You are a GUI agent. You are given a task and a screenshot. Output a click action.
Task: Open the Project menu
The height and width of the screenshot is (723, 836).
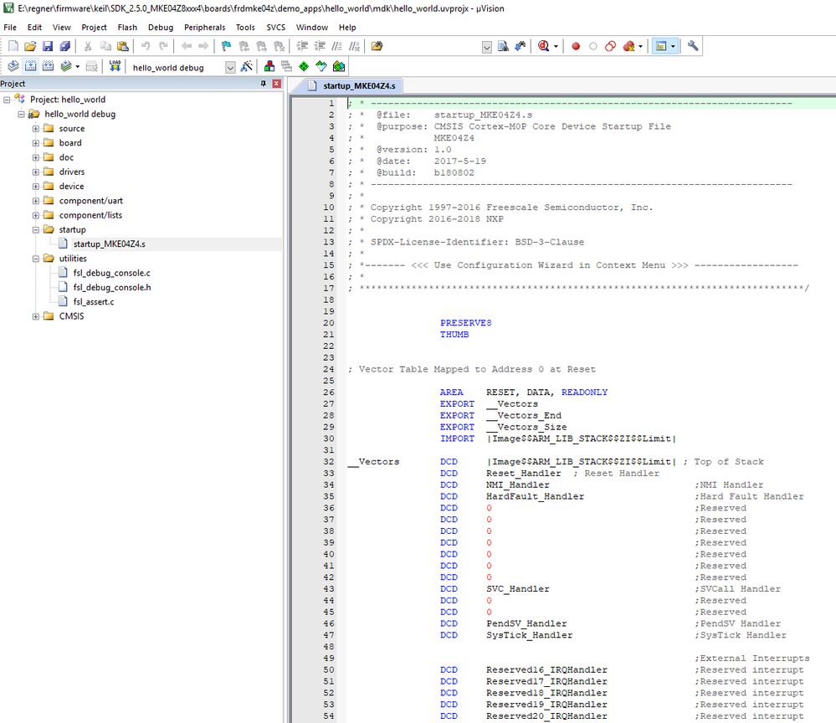94,27
